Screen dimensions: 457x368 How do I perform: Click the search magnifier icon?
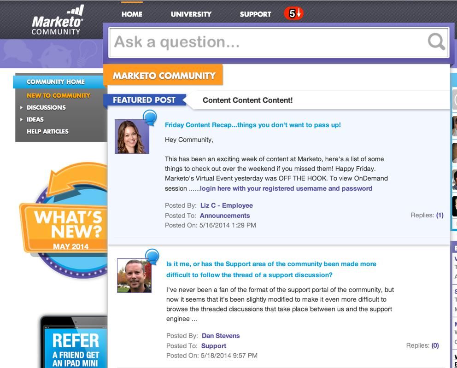point(436,41)
